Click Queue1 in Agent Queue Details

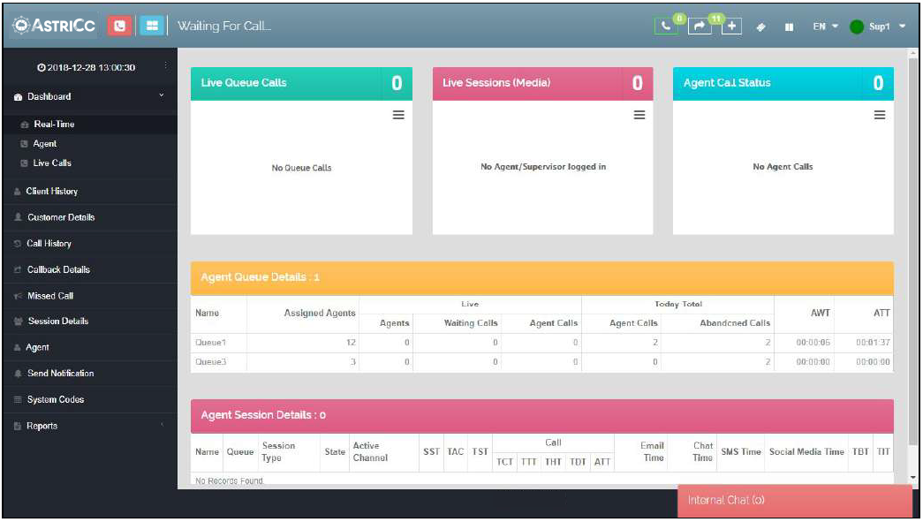[211, 342]
